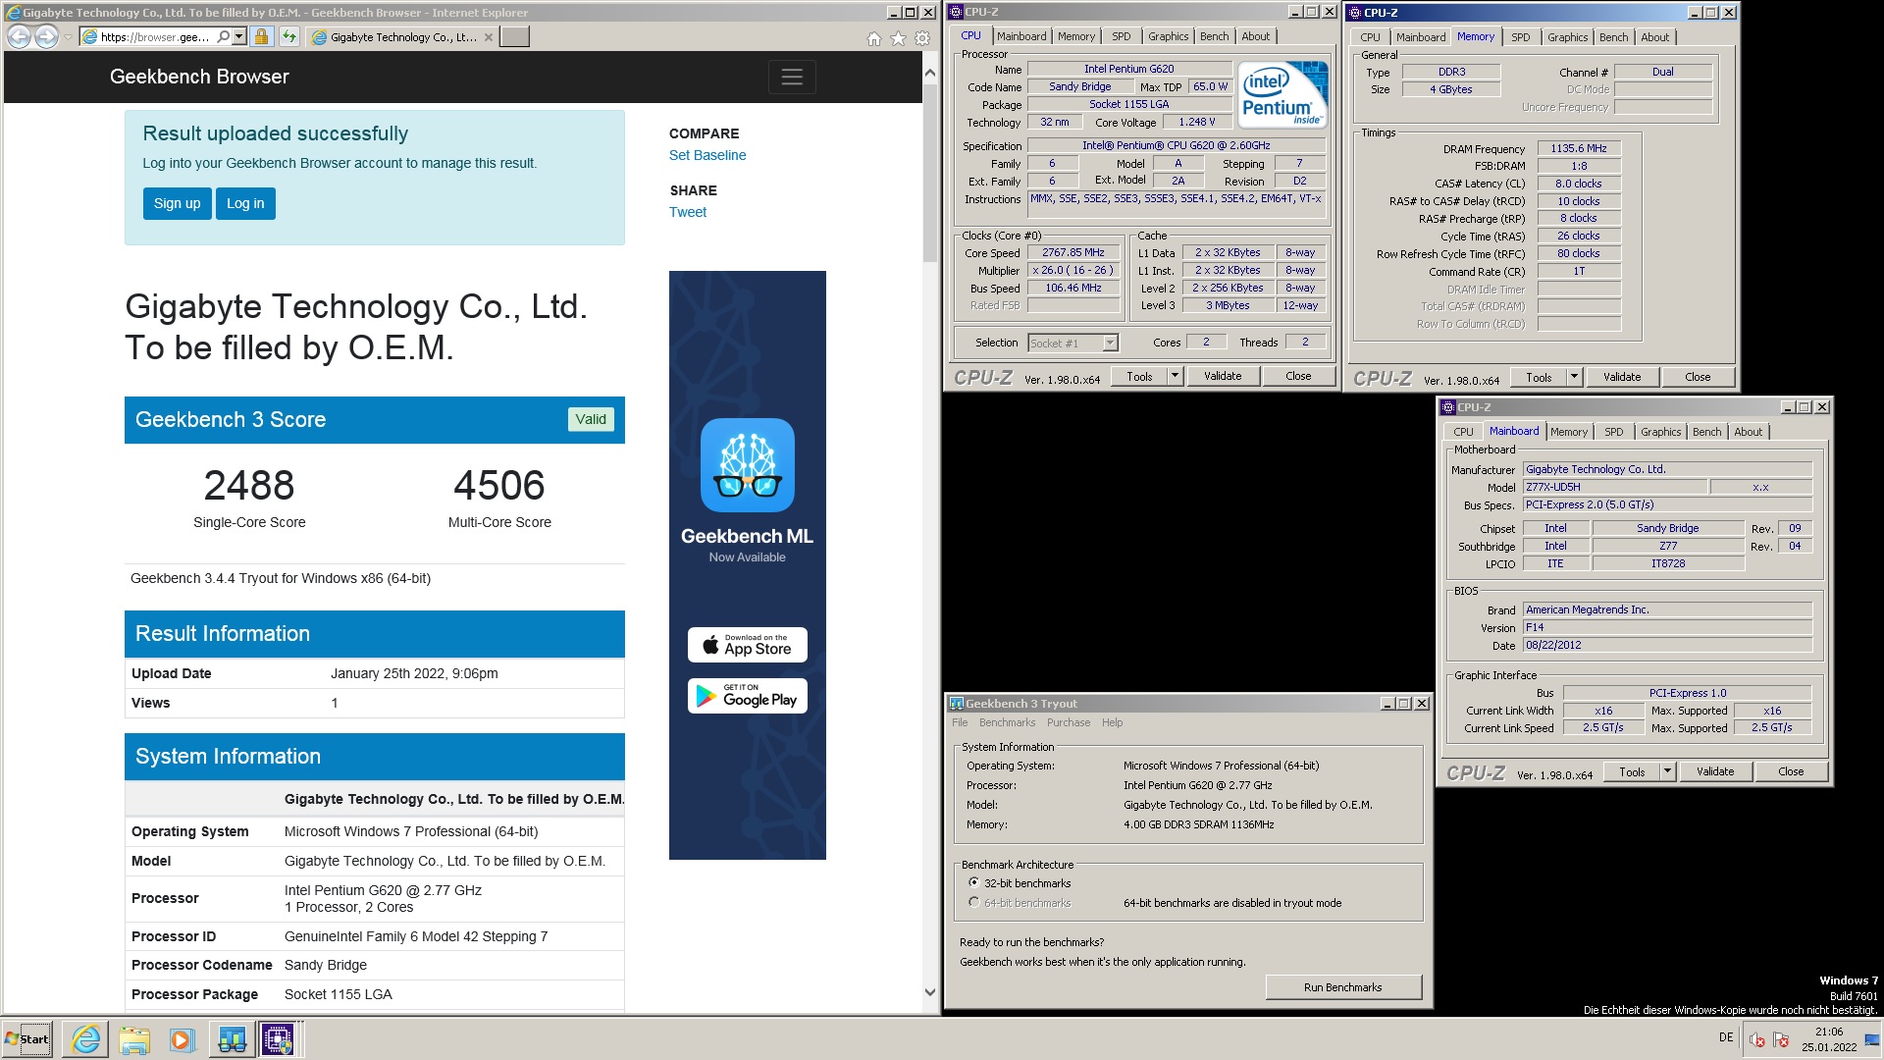This screenshot has height=1060, width=1884.
Task: Click Download on the App Store badge
Action: pyautogui.click(x=748, y=645)
